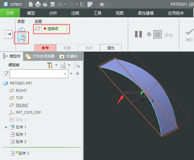
Task: Switch to the 分析 ribbon tab
Action: pos(53,13)
